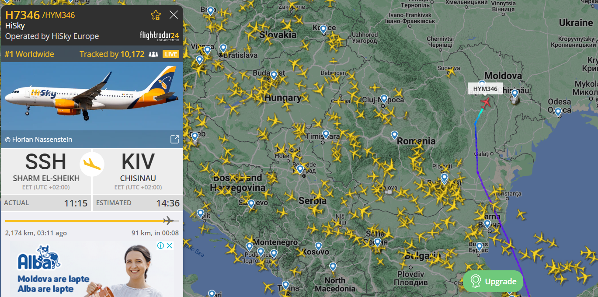Click the Timisoara airport pin
The height and width of the screenshot is (297, 598).
(326, 134)
